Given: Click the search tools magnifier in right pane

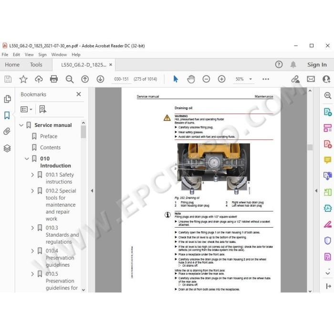Looking at the screenshot, I should 328,95.
